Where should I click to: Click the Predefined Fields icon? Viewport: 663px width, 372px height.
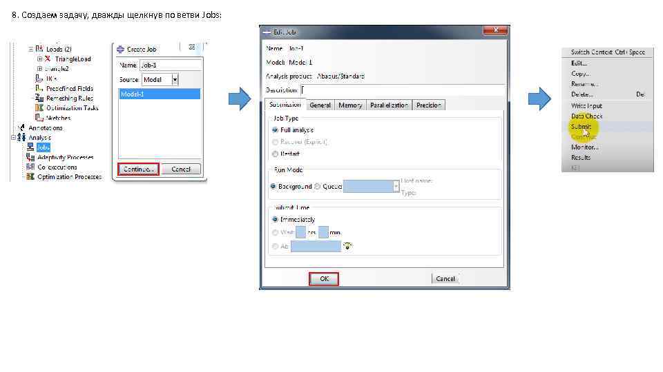(39, 88)
